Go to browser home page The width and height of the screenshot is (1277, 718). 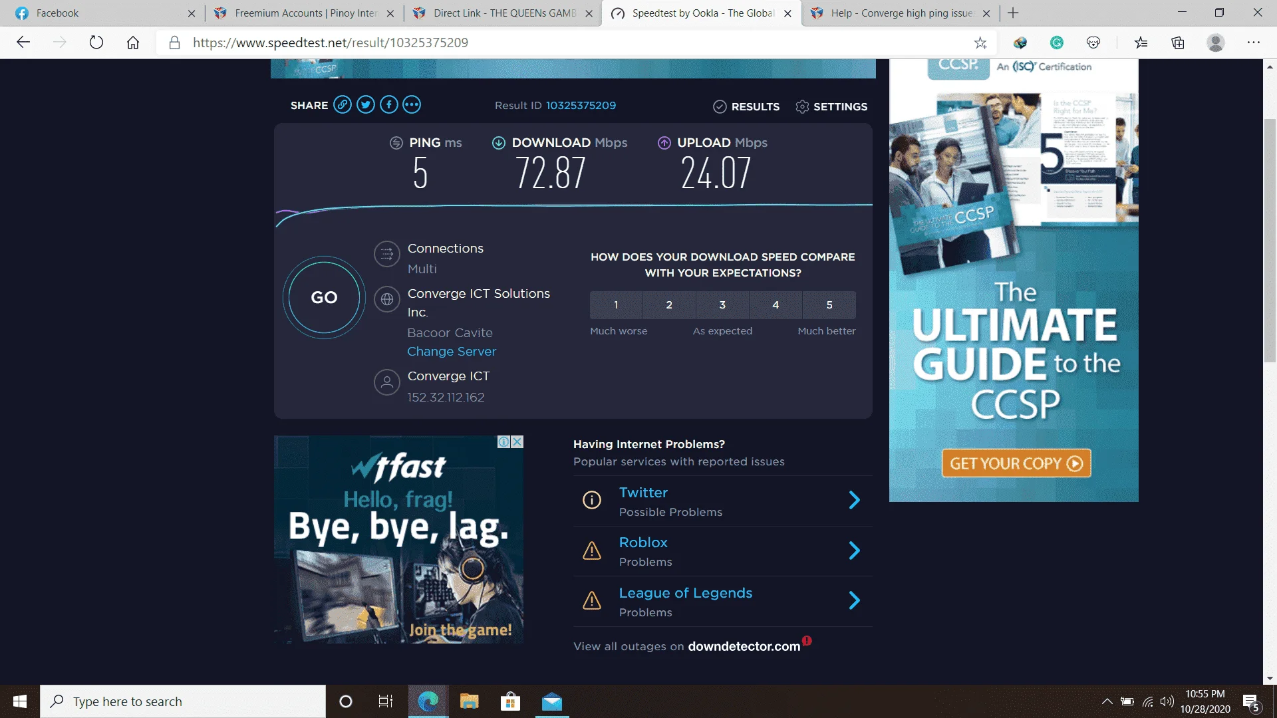pos(133,43)
